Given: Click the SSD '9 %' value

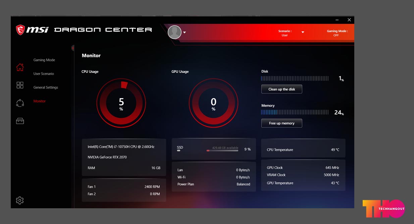Looking at the screenshot, I should [247, 149].
